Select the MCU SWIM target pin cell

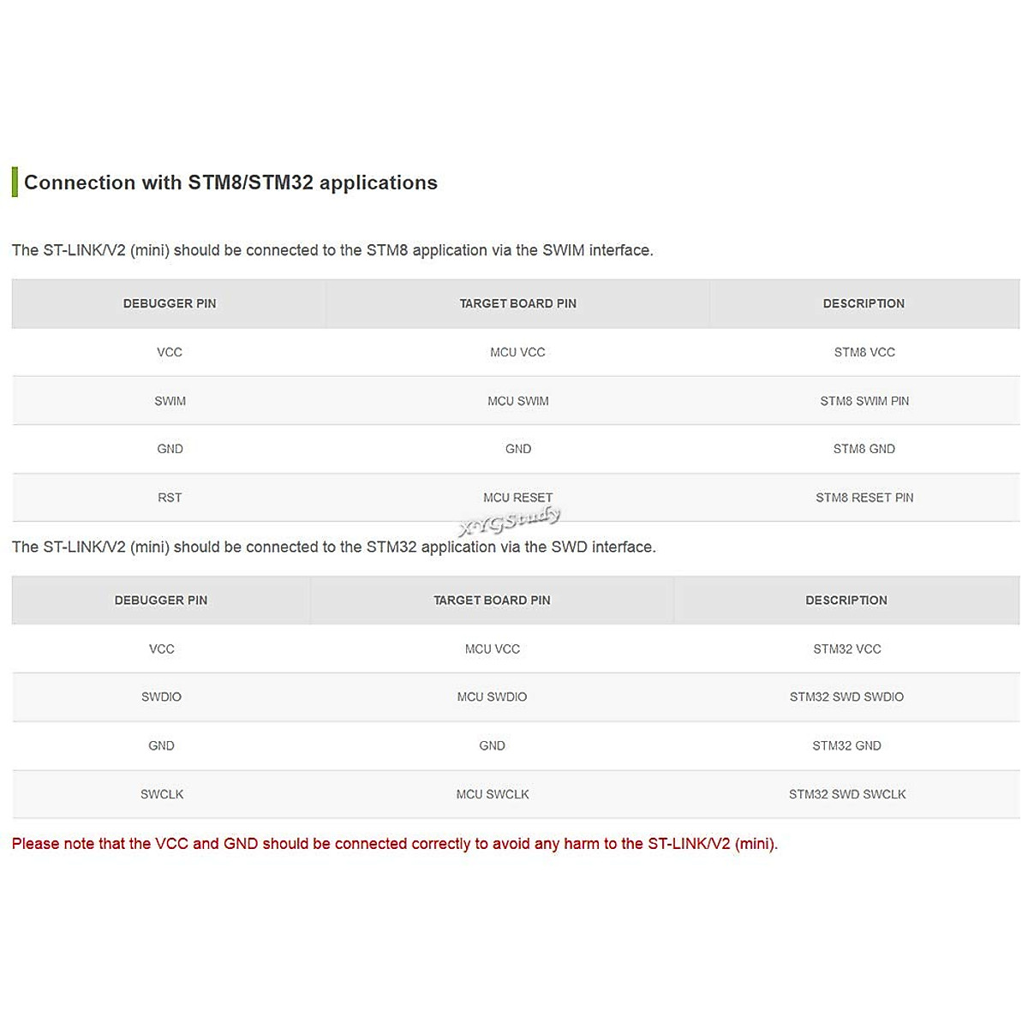pyautogui.click(x=518, y=401)
